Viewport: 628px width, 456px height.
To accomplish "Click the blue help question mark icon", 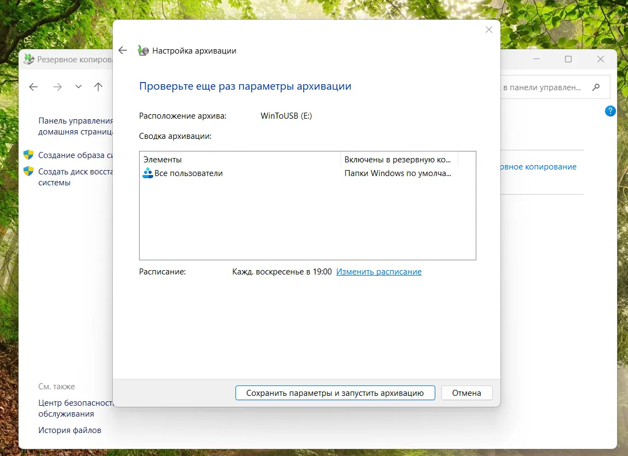I will tap(610, 111).
